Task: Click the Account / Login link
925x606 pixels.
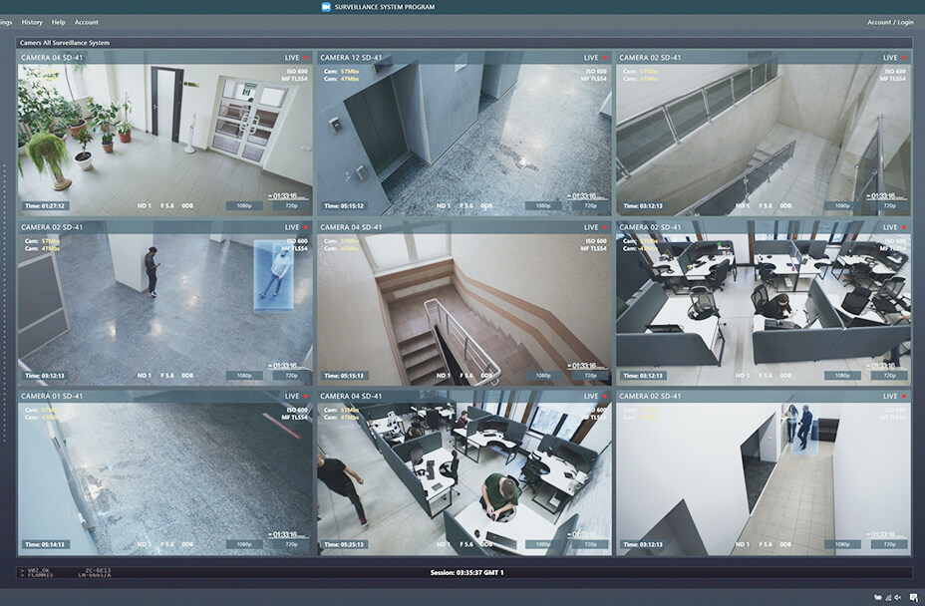Action: coord(889,22)
